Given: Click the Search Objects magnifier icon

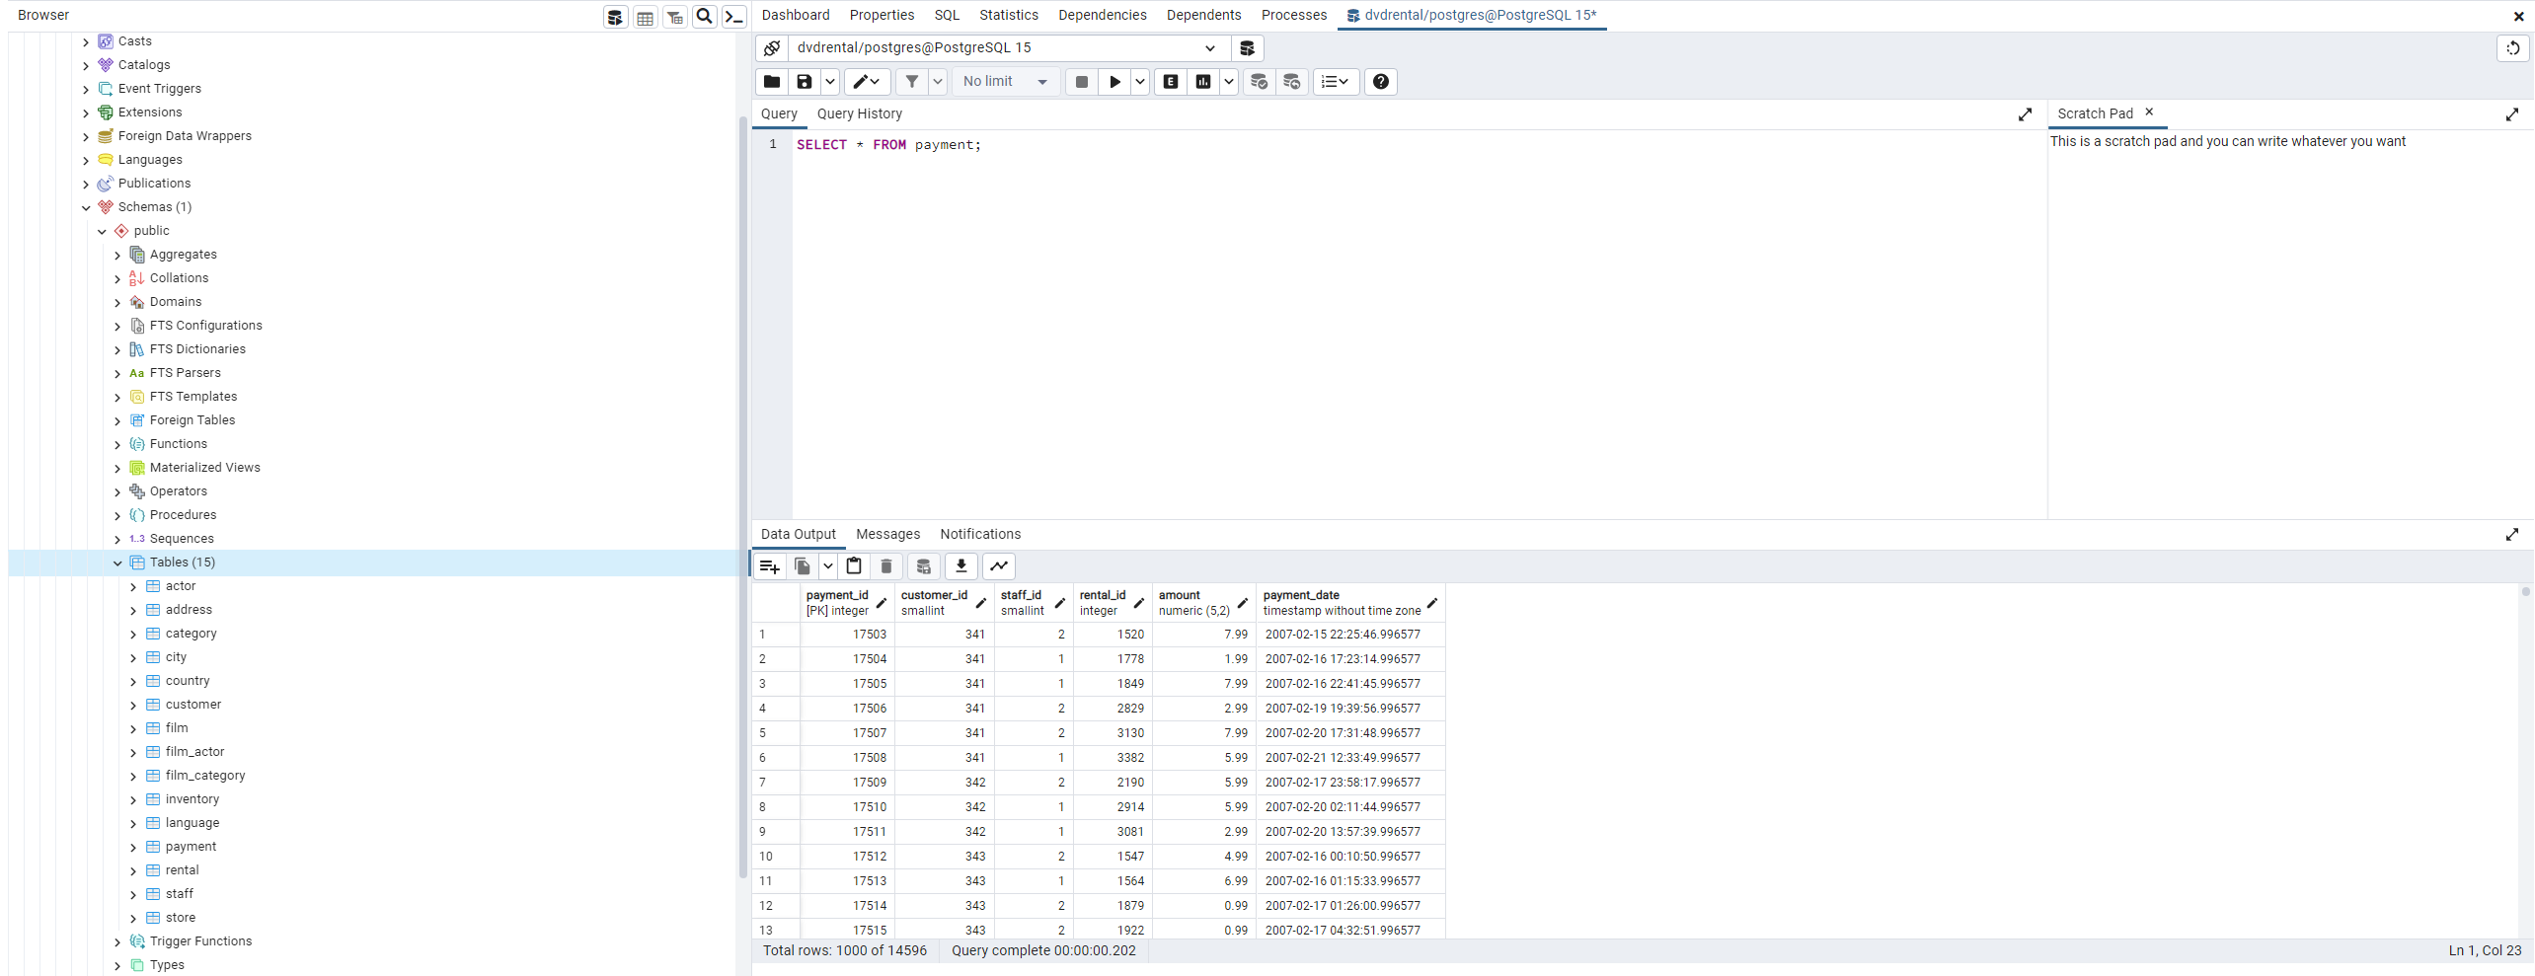Looking at the screenshot, I should pos(705,17).
